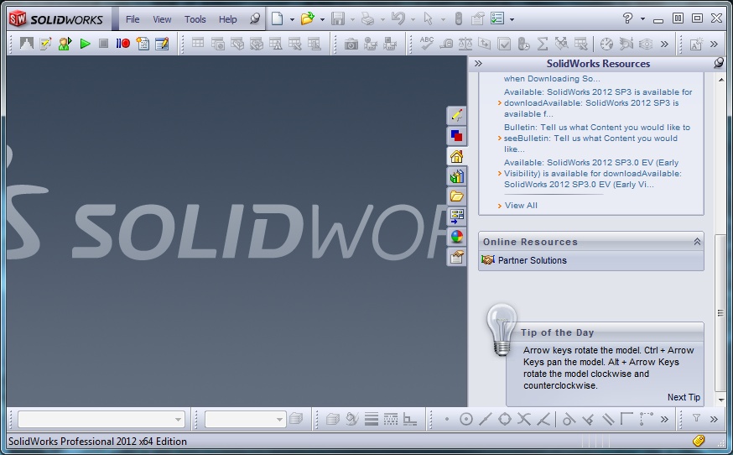Click the Help question mark icon

pos(627,18)
